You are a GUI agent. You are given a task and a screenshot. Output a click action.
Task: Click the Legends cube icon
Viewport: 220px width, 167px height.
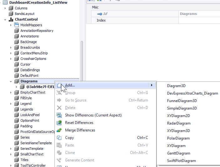tap(16, 109)
